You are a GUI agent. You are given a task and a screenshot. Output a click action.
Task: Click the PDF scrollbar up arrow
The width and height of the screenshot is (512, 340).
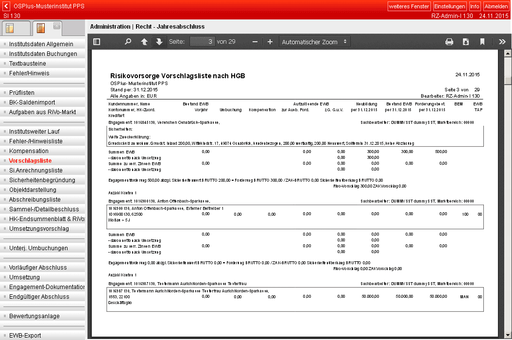(x=508, y=53)
